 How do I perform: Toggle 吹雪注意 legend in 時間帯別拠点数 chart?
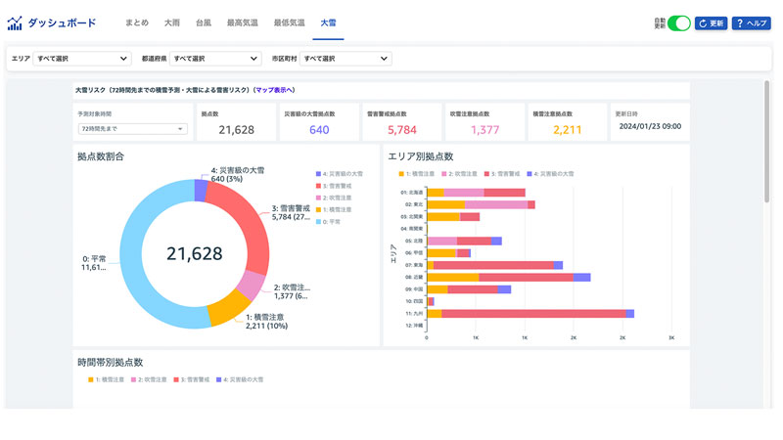[x=132, y=379]
